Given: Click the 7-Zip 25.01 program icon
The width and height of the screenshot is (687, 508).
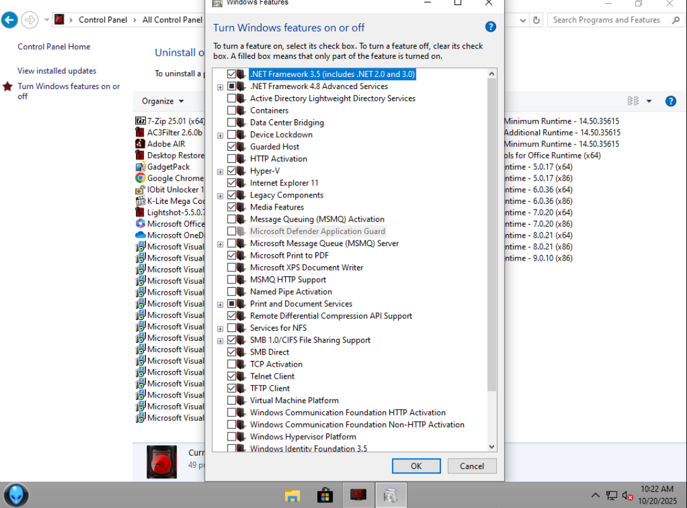Looking at the screenshot, I should pos(140,121).
